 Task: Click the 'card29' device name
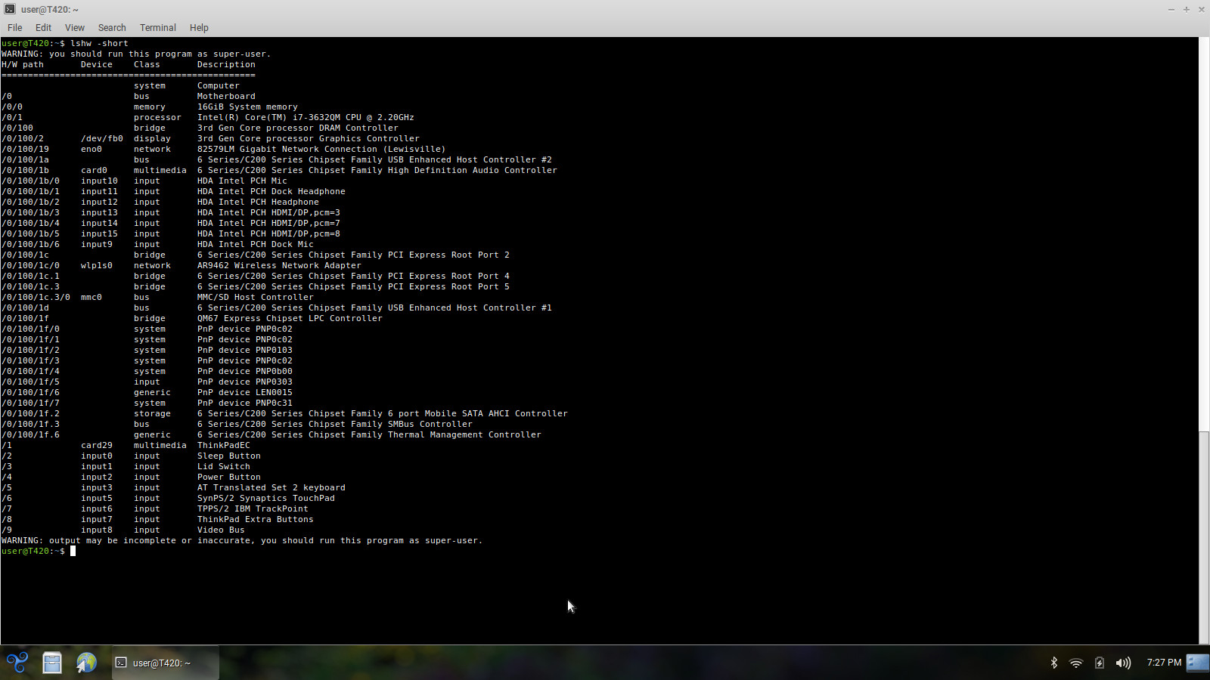96,446
